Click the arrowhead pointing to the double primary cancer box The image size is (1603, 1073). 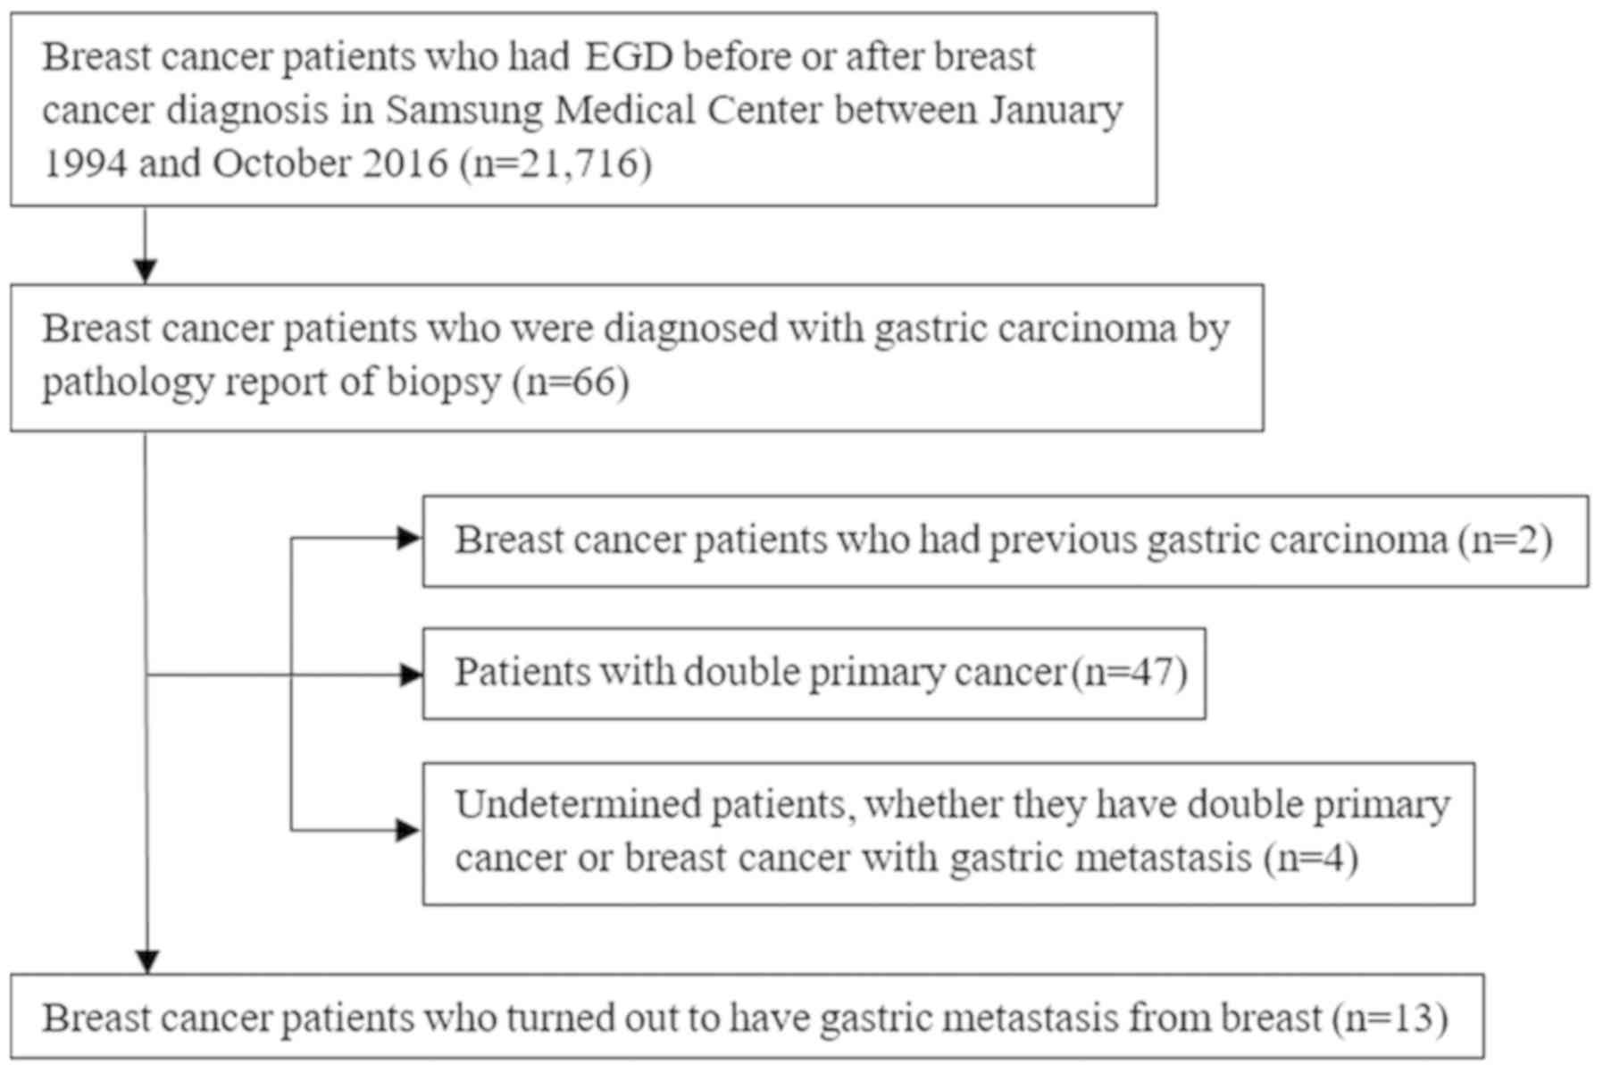click(x=411, y=675)
